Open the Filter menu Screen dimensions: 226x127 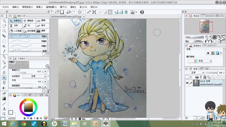click(73, 7)
